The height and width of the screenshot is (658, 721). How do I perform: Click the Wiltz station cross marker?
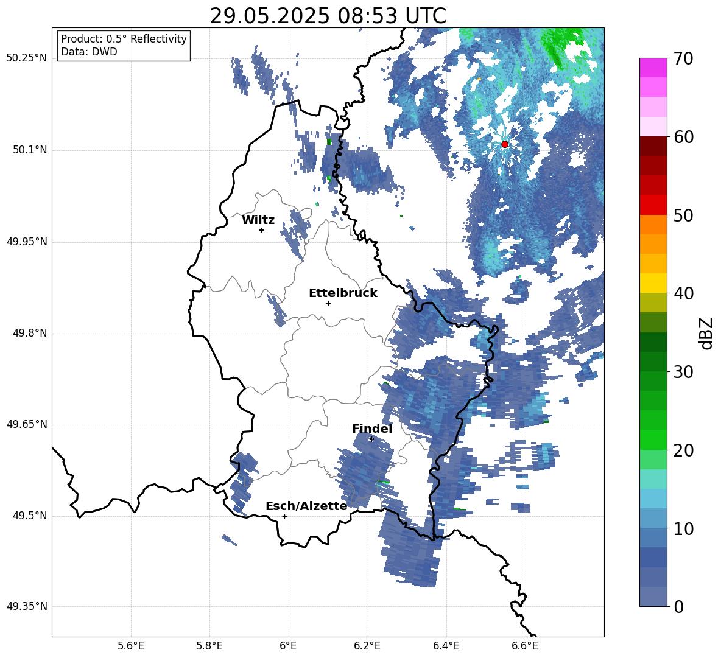click(x=262, y=230)
